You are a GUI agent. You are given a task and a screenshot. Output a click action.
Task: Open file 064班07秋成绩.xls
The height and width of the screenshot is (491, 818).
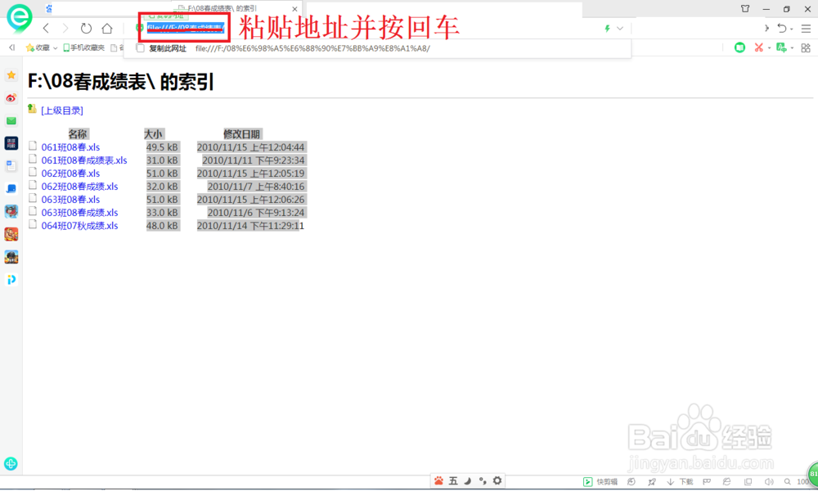click(x=80, y=225)
